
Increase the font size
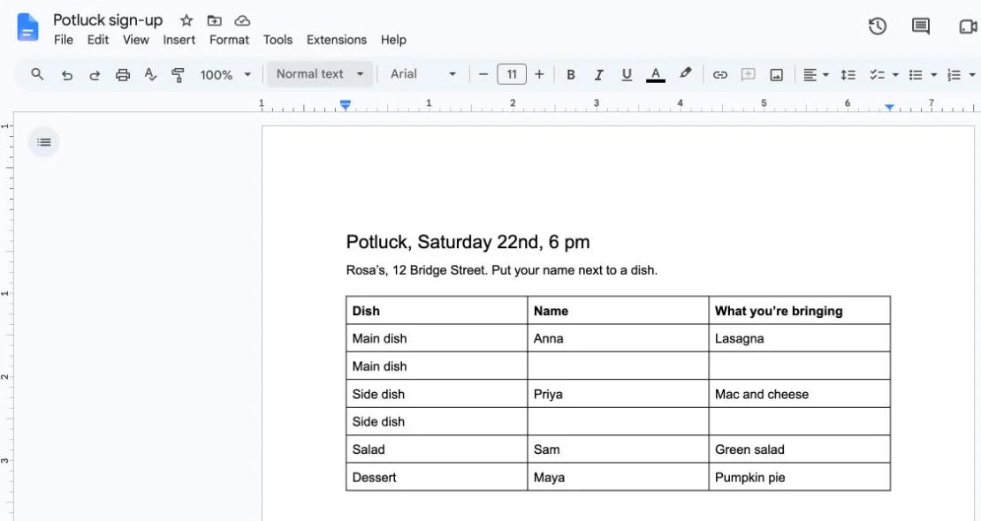[539, 74]
